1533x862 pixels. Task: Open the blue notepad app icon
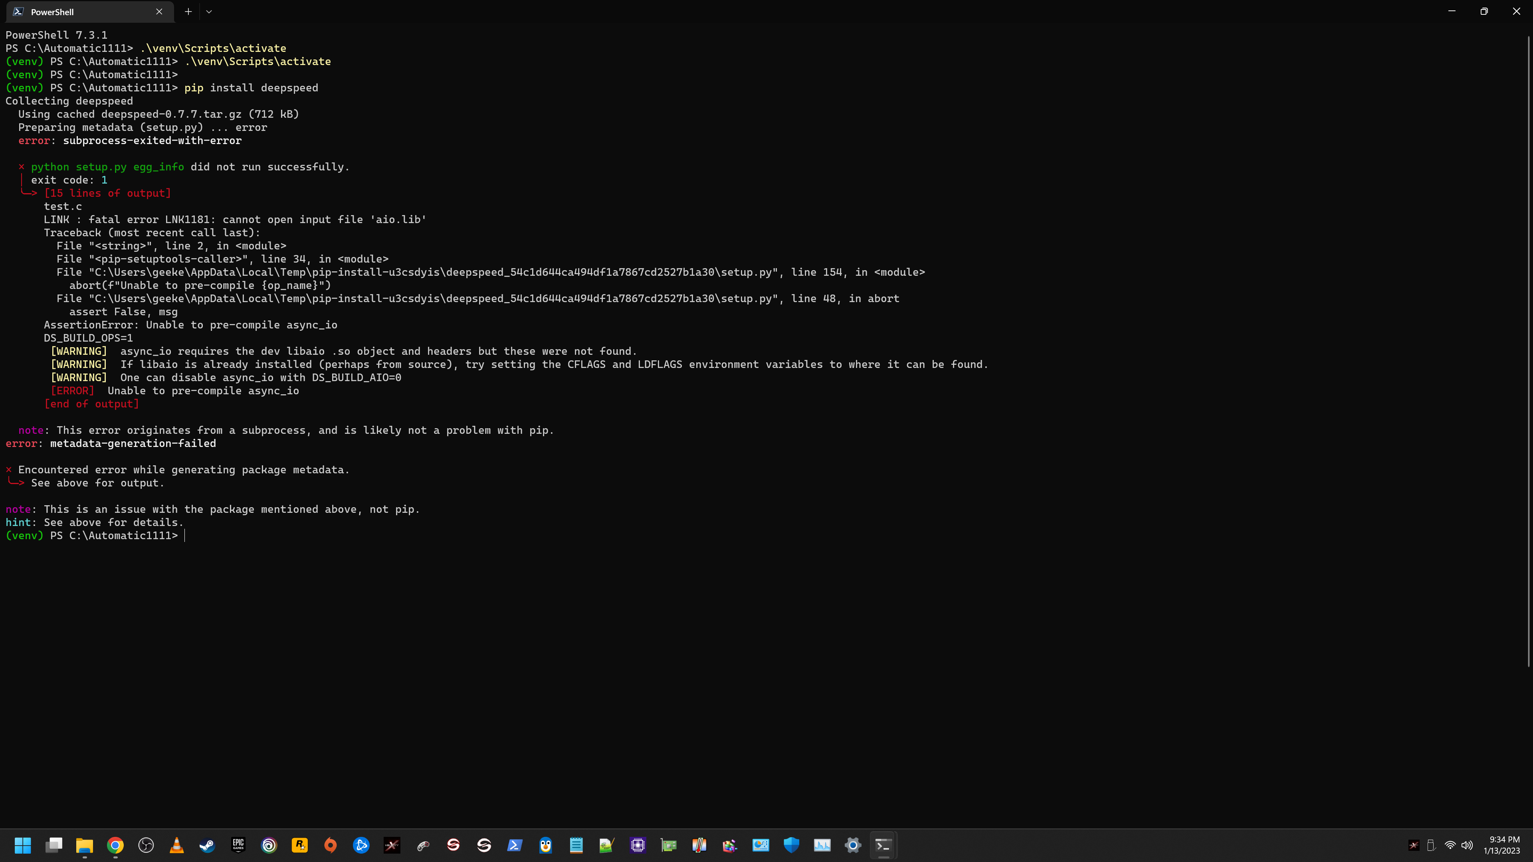[576, 845]
